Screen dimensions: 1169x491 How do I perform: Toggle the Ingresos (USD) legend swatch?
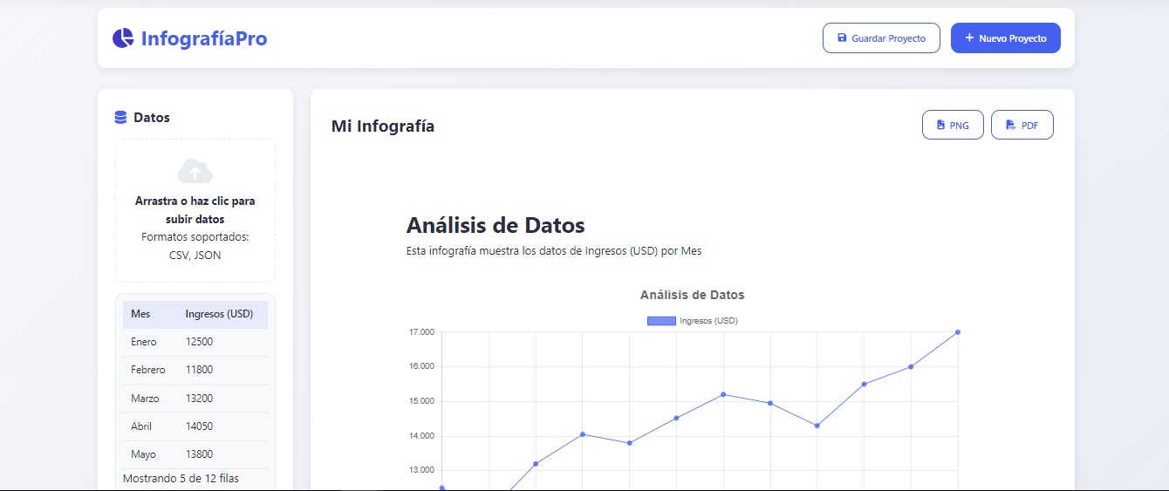pos(661,321)
